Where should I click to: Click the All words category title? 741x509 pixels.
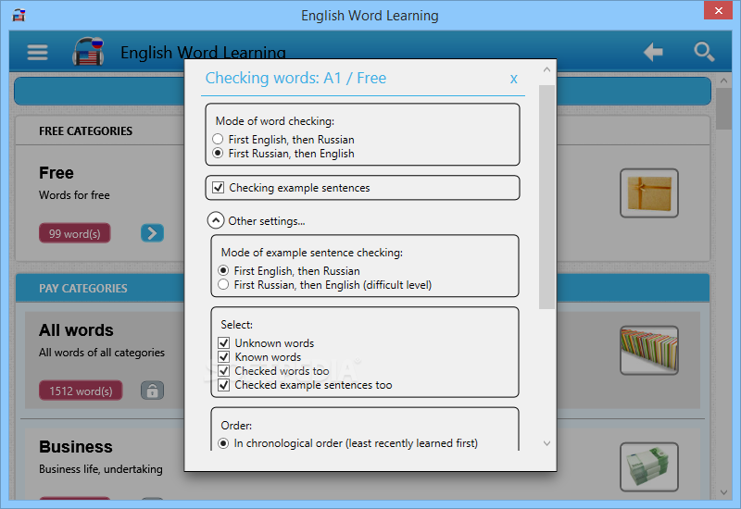(x=76, y=330)
